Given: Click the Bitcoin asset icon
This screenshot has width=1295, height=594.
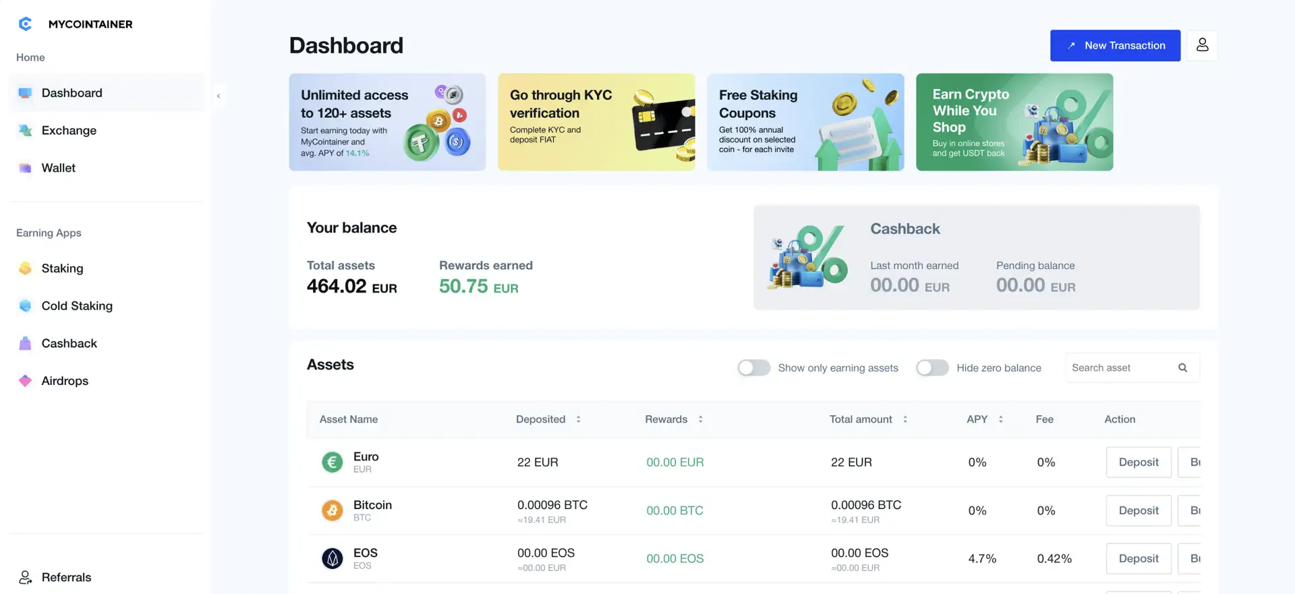Looking at the screenshot, I should pyautogui.click(x=332, y=510).
